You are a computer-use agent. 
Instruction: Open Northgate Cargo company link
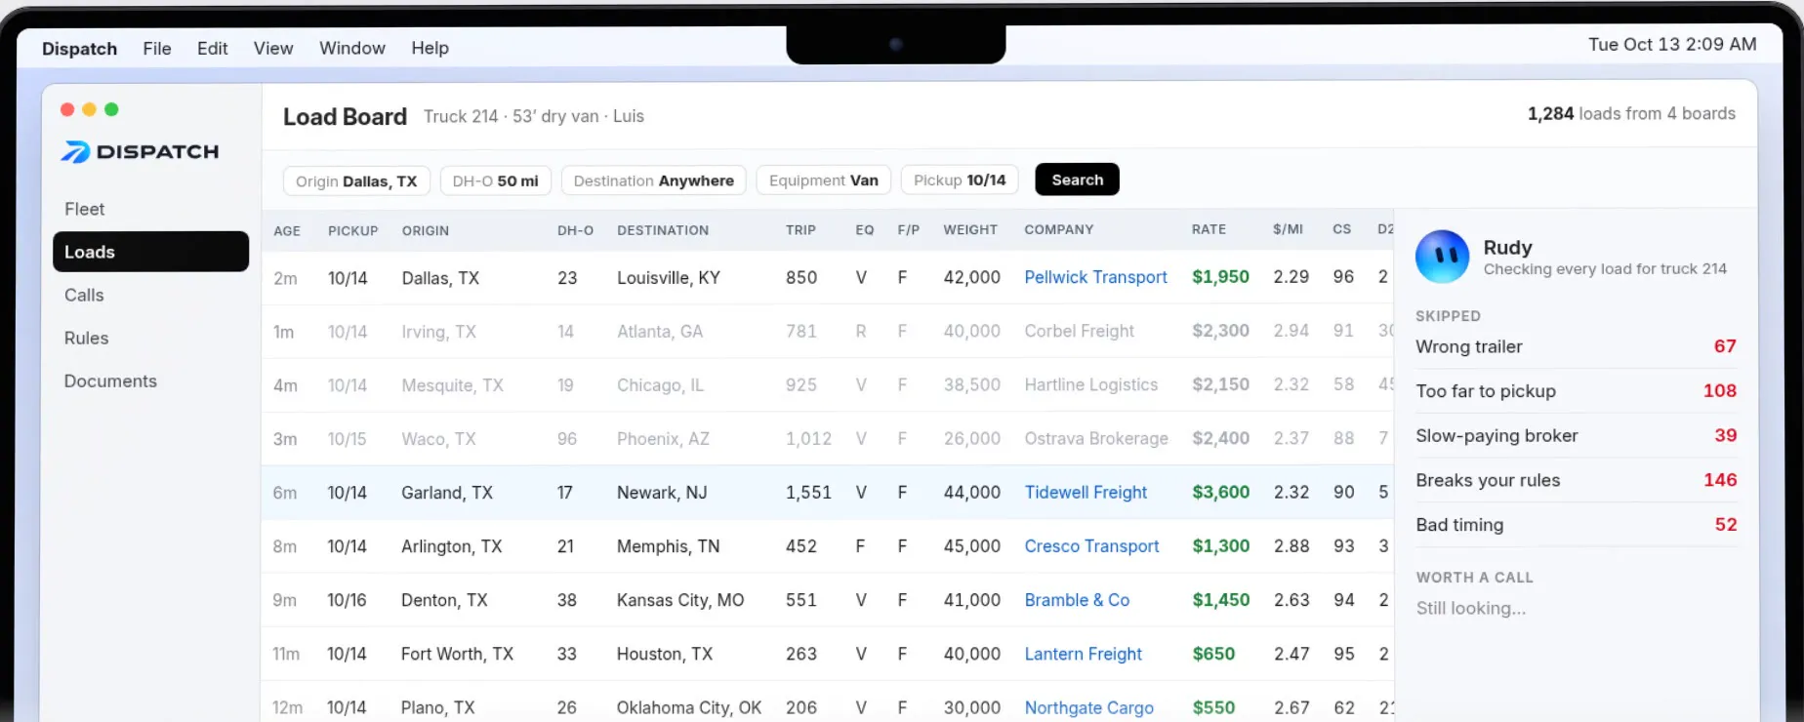(x=1088, y=707)
